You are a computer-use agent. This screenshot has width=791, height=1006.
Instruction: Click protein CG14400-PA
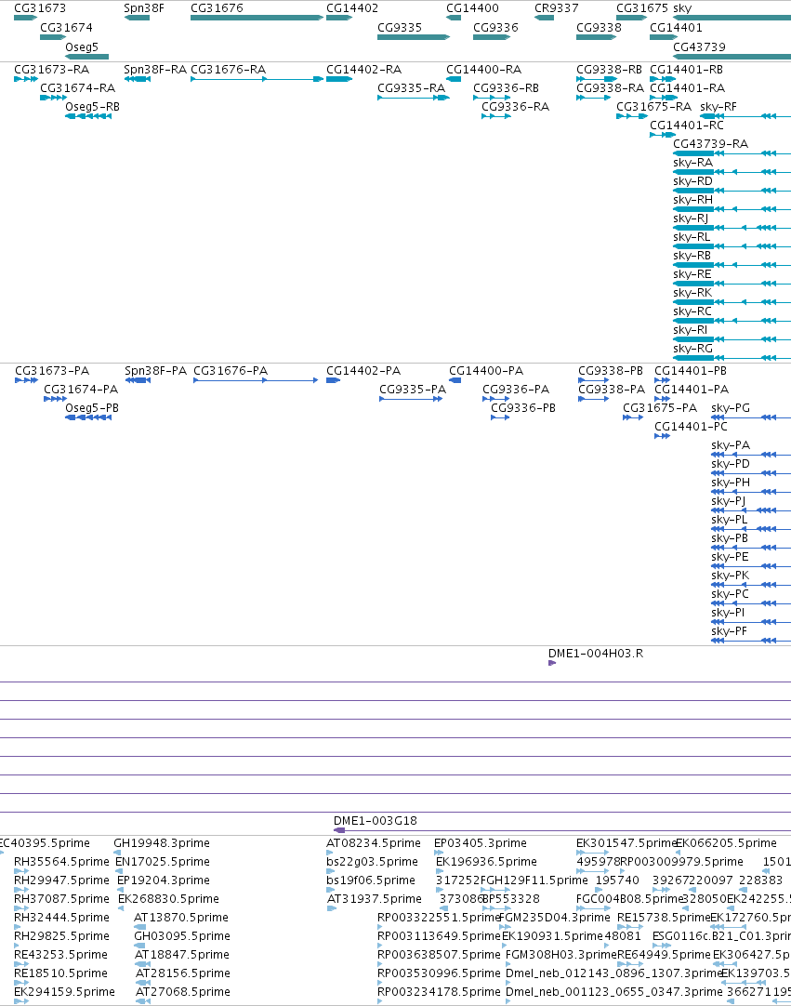[486, 371]
